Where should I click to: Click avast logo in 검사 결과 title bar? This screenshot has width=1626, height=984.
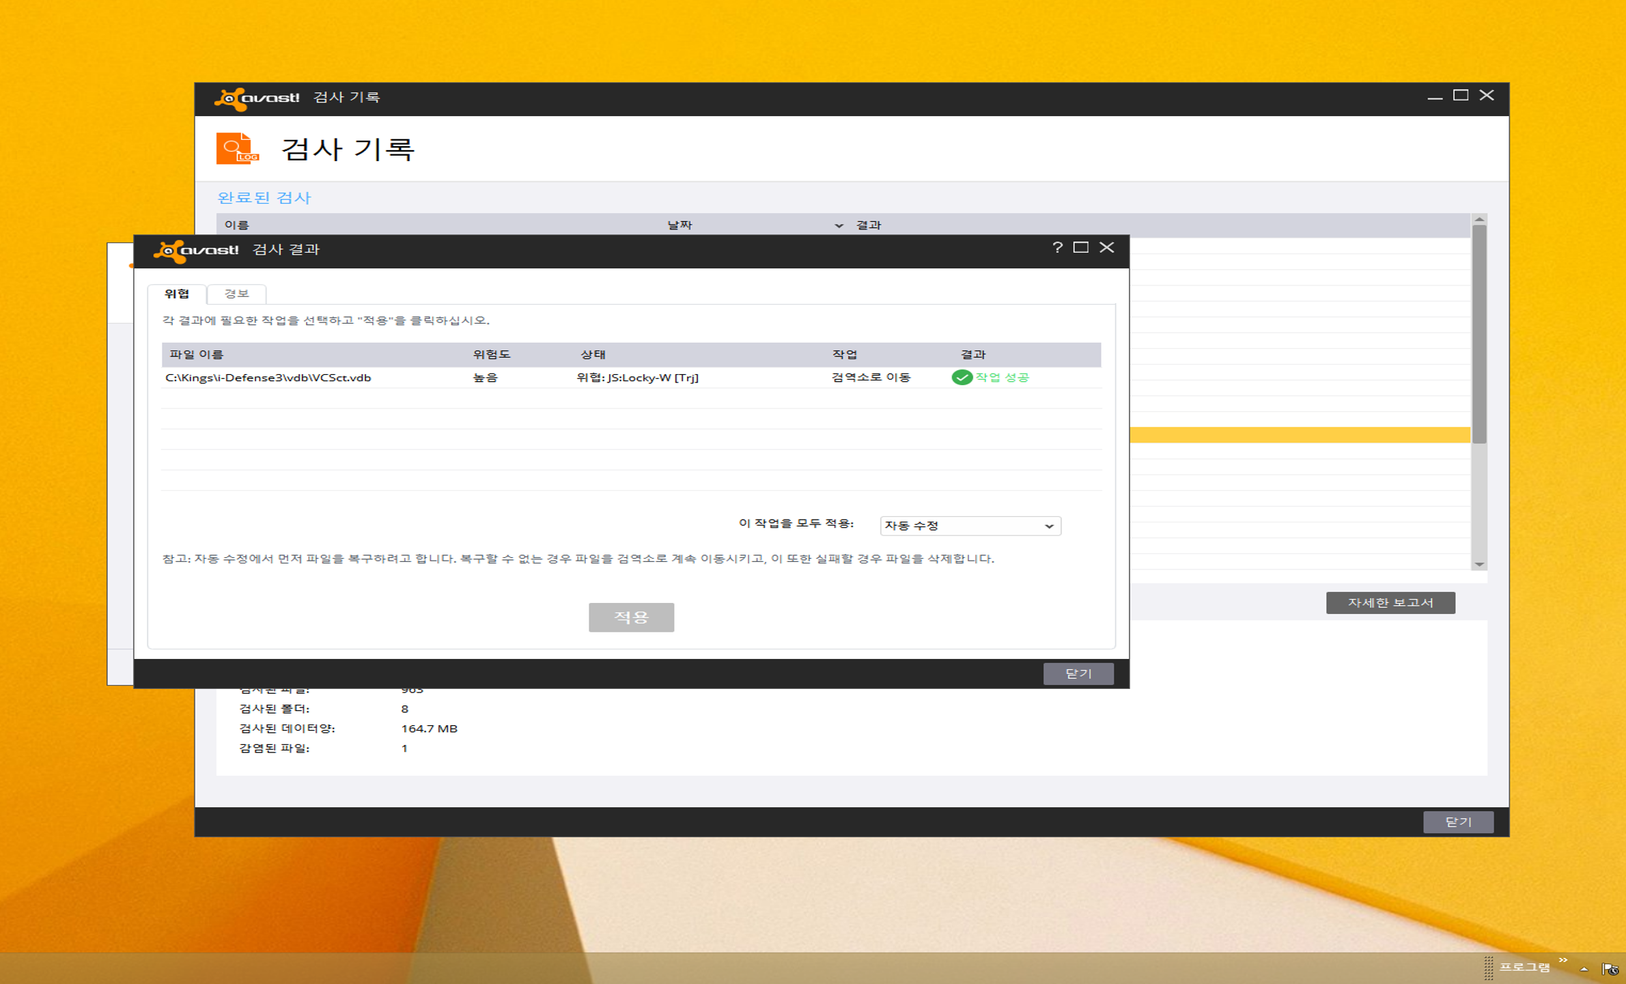pos(196,251)
